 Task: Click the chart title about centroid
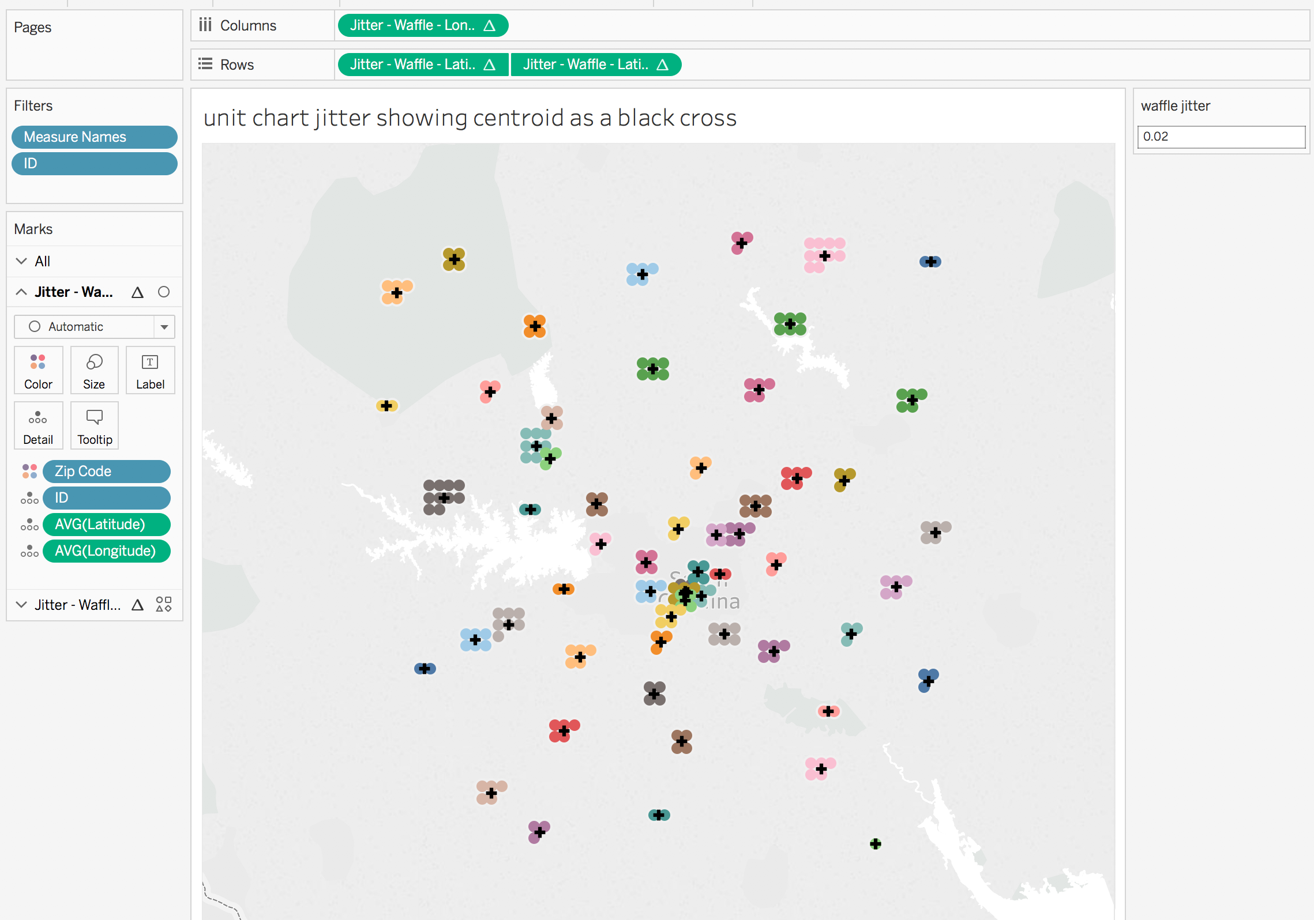click(470, 118)
